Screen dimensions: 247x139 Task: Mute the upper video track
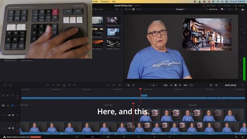9,115
